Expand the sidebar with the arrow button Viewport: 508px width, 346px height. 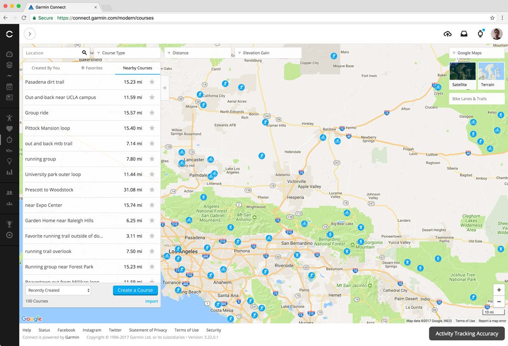[x=29, y=34]
